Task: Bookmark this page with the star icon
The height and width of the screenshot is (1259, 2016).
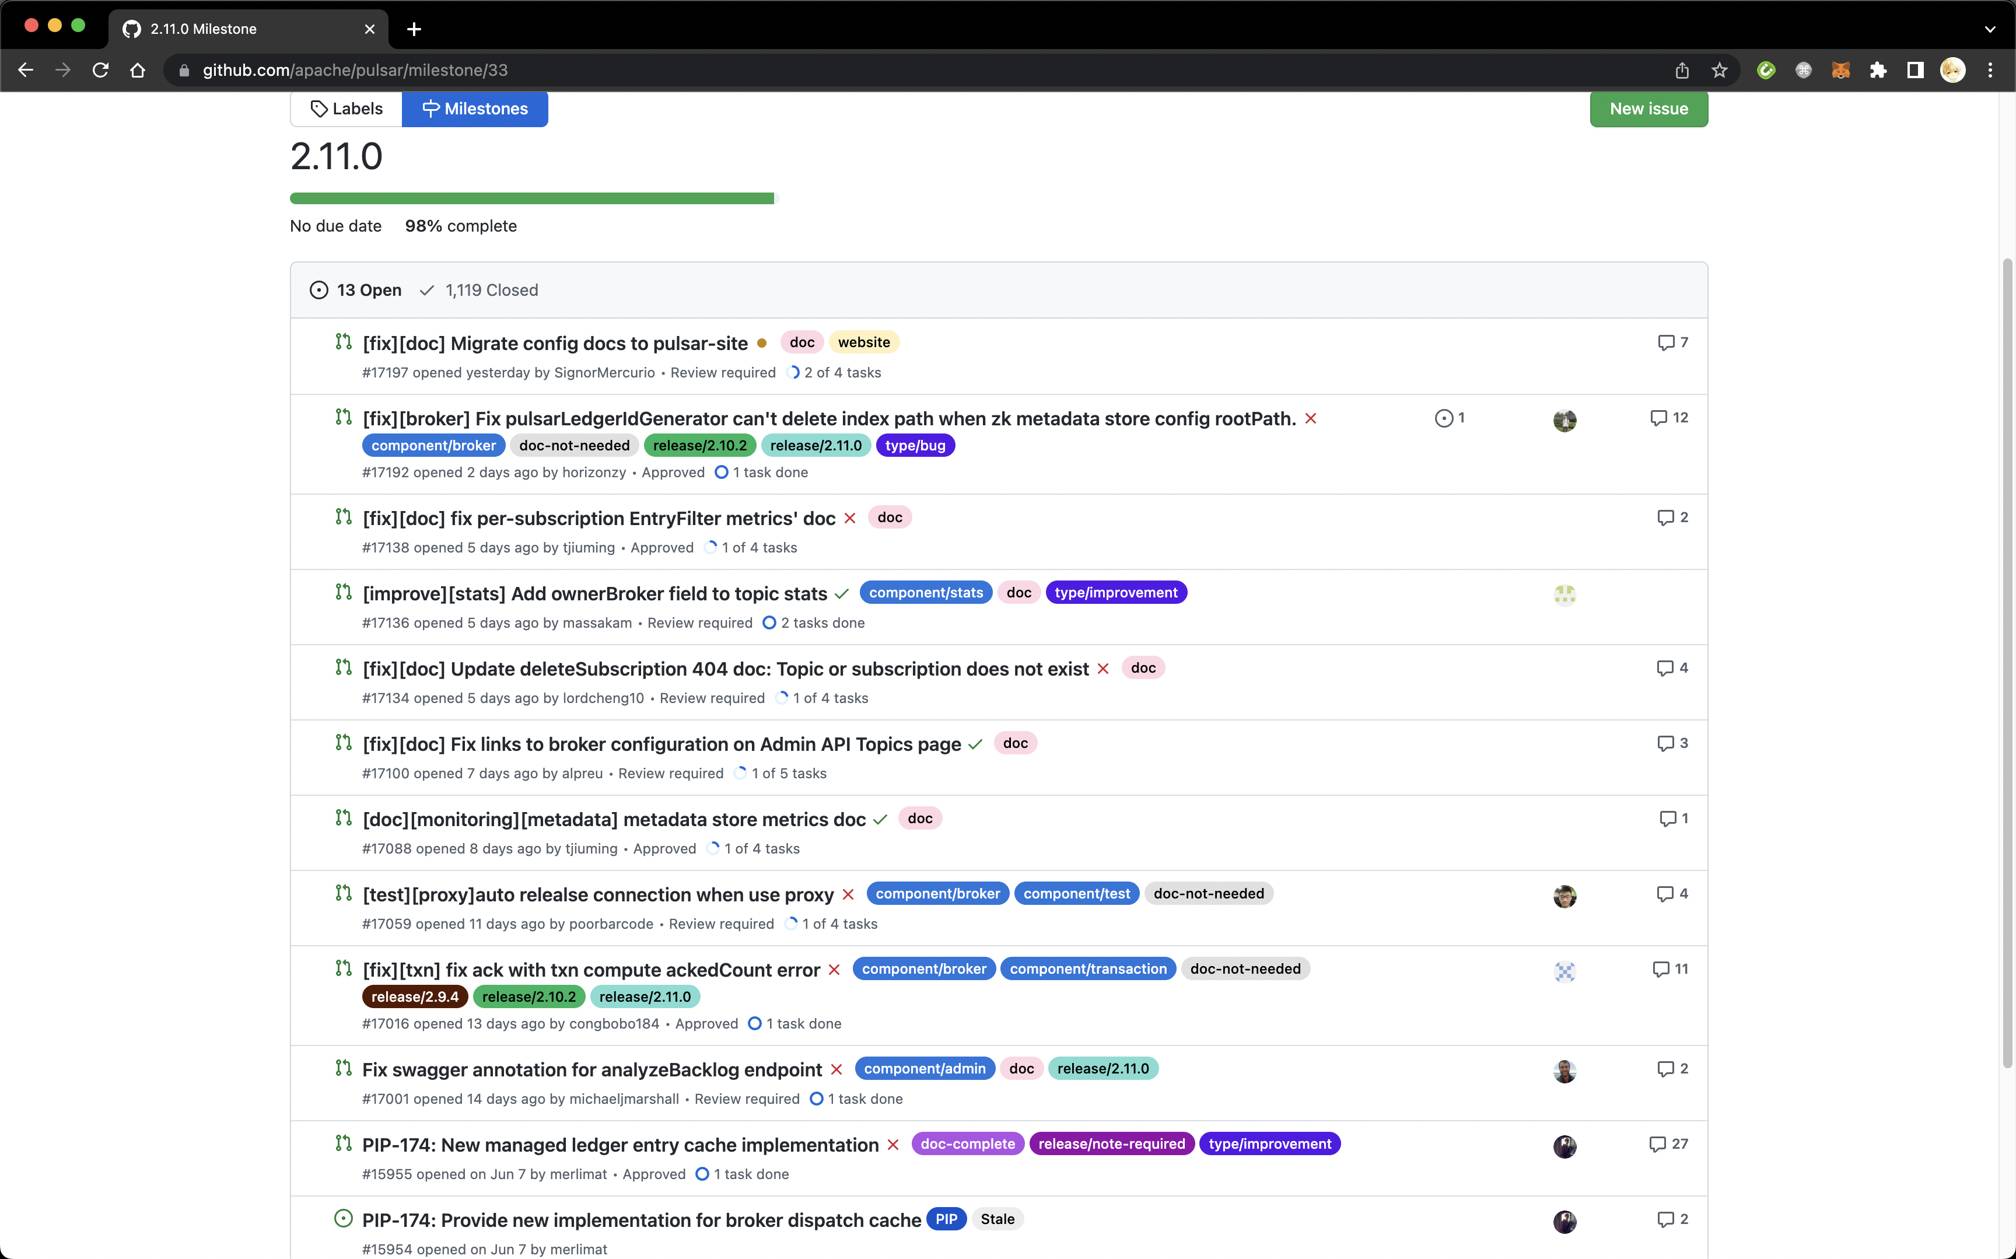Action: point(1720,70)
